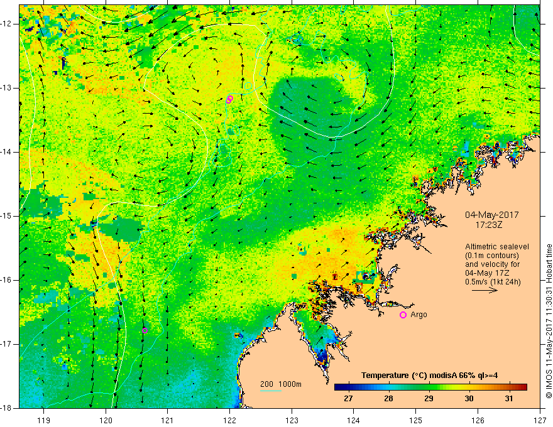The width and height of the screenshot is (553, 427).
Task: Click the '0.5m/s (1kt 24h)' scale text
Action: point(493,282)
